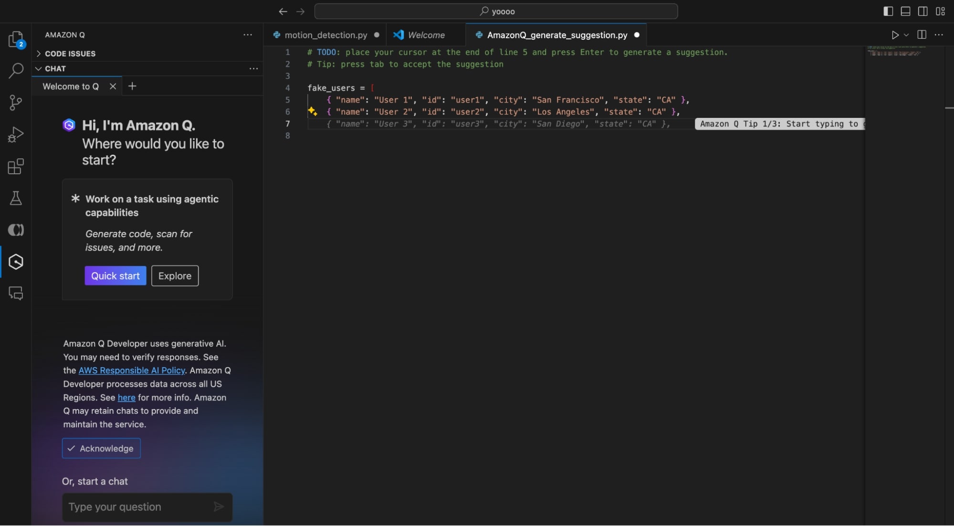Image resolution: width=954 pixels, height=526 pixels.
Task: Click the yoooo command center search box
Action: click(496, 11)
